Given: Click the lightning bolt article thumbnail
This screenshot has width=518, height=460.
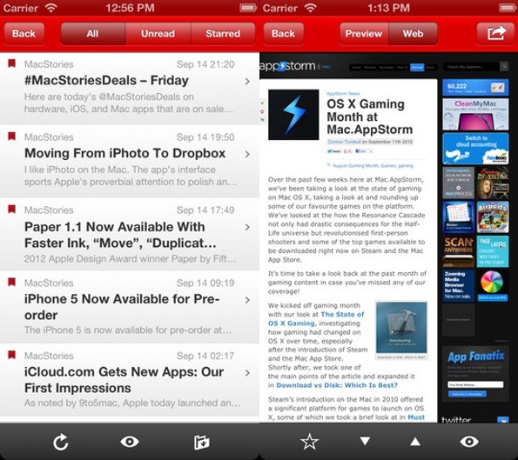Looking at the screenshot, I should pos(293,115).
